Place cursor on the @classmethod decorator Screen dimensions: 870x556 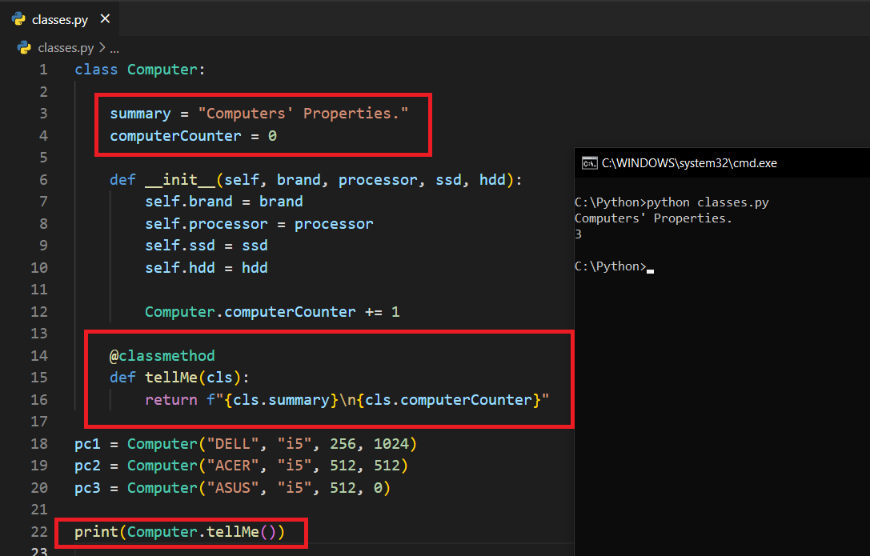[x=162, y=355]
